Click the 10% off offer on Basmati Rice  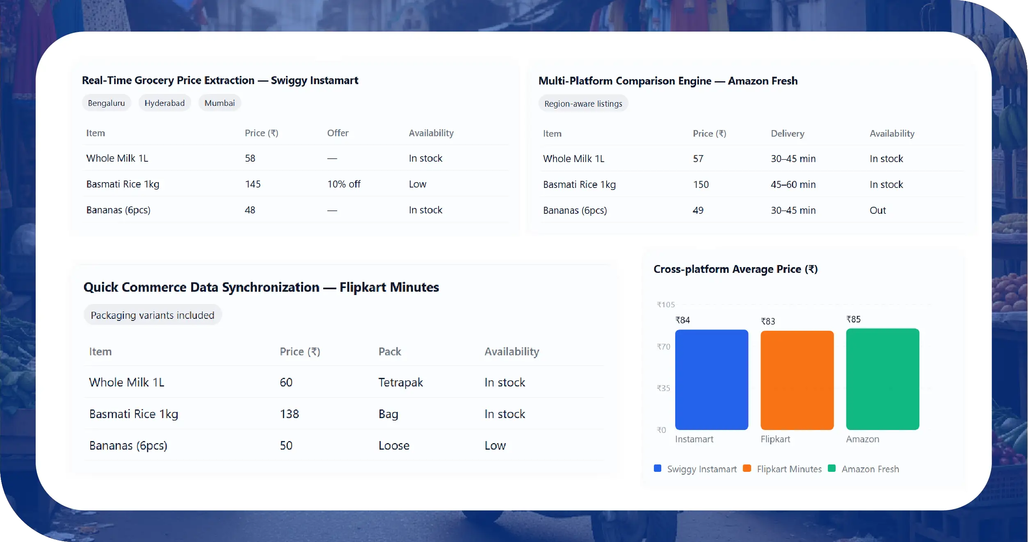(344, 184)
